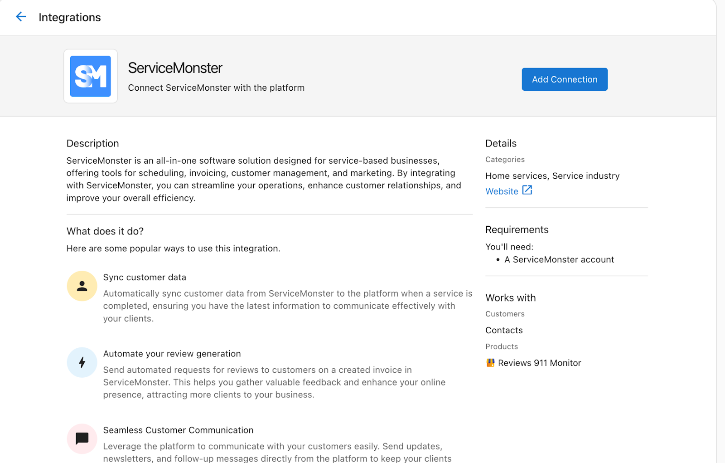Click the ServiceMonster SM logo
Image resolution: width=725 pixels, height=463 pixels.
pyautogui.click(x=91, y=76)
